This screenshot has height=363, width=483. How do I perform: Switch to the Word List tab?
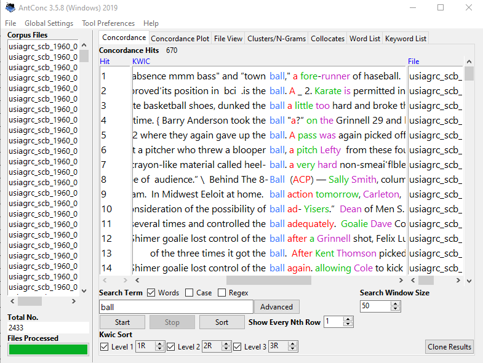(365, 38)
